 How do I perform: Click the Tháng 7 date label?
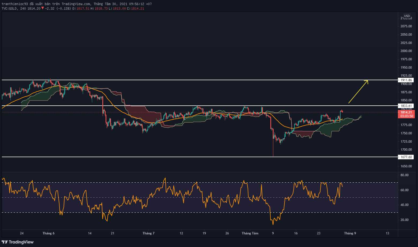pos(148,233)
